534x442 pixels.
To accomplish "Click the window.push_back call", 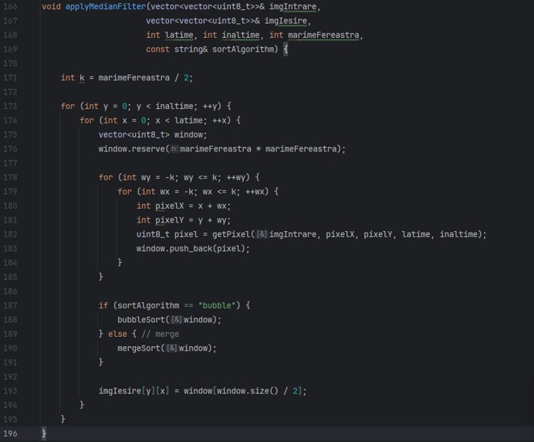I will point(193,249).
